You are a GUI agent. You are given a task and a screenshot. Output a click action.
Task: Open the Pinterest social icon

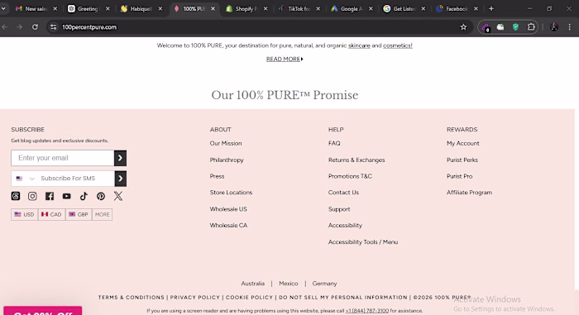click(101, 196)
